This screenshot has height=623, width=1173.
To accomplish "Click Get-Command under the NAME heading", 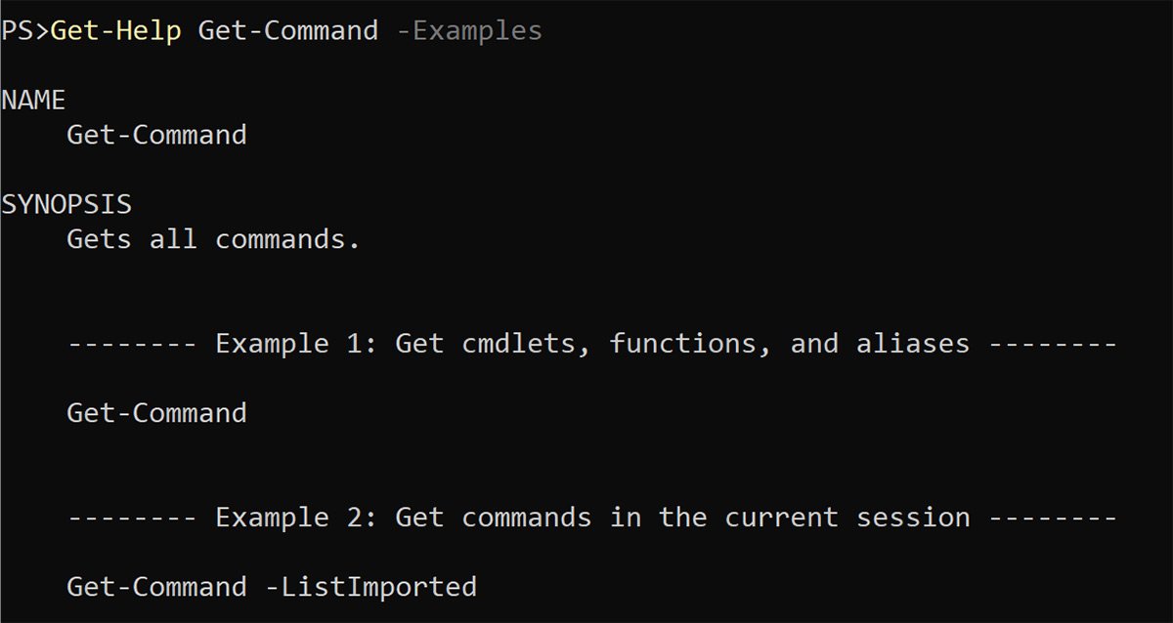I will 156,135.
